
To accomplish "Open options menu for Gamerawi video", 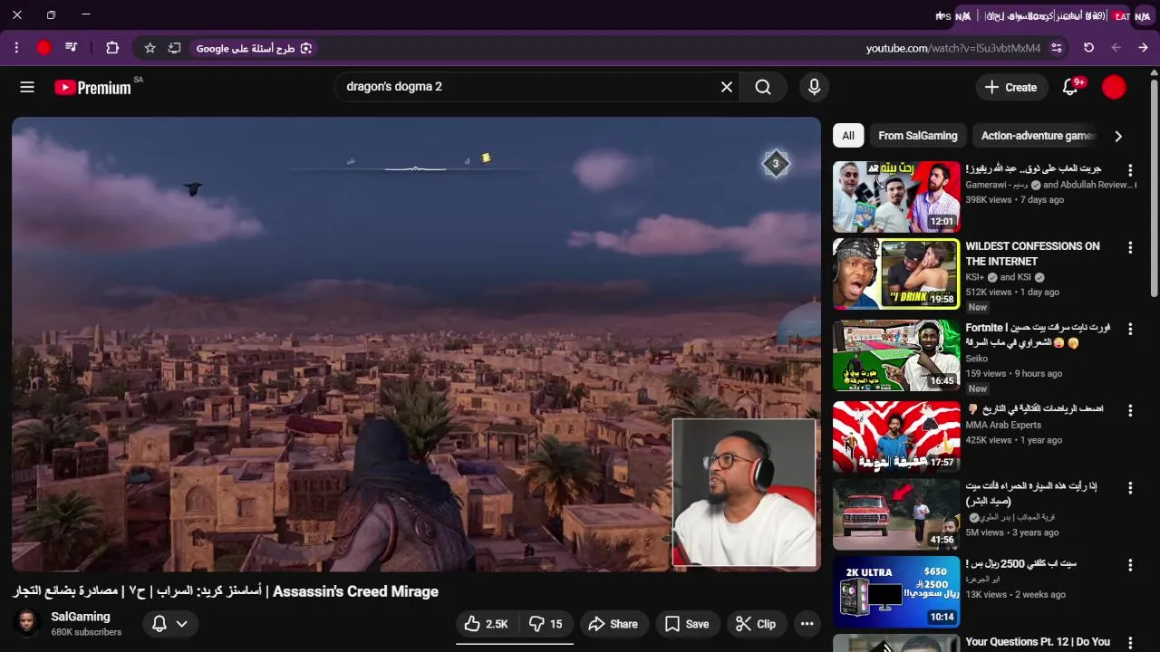I will click(1130, 170).
